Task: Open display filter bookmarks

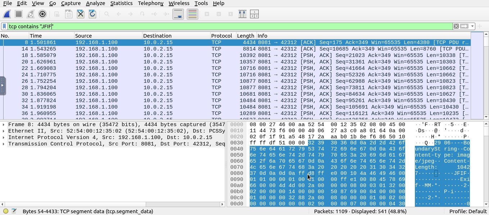Action: pos(4,26)
